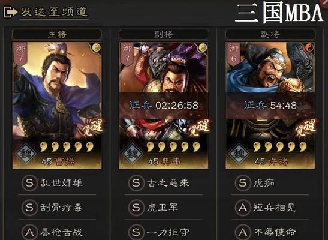Click the S rank badge beside 乱世奸雄
The image size is (328, 240).
click(x=29, y=183)
